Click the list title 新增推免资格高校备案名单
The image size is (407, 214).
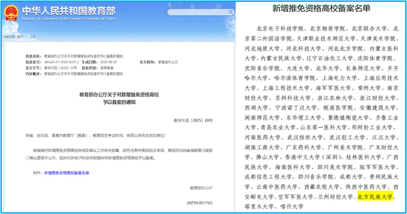321,9
